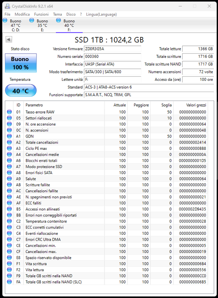Click the Funzioni supportate field
This screenshot has width=218, height=298.
[149, 95]
